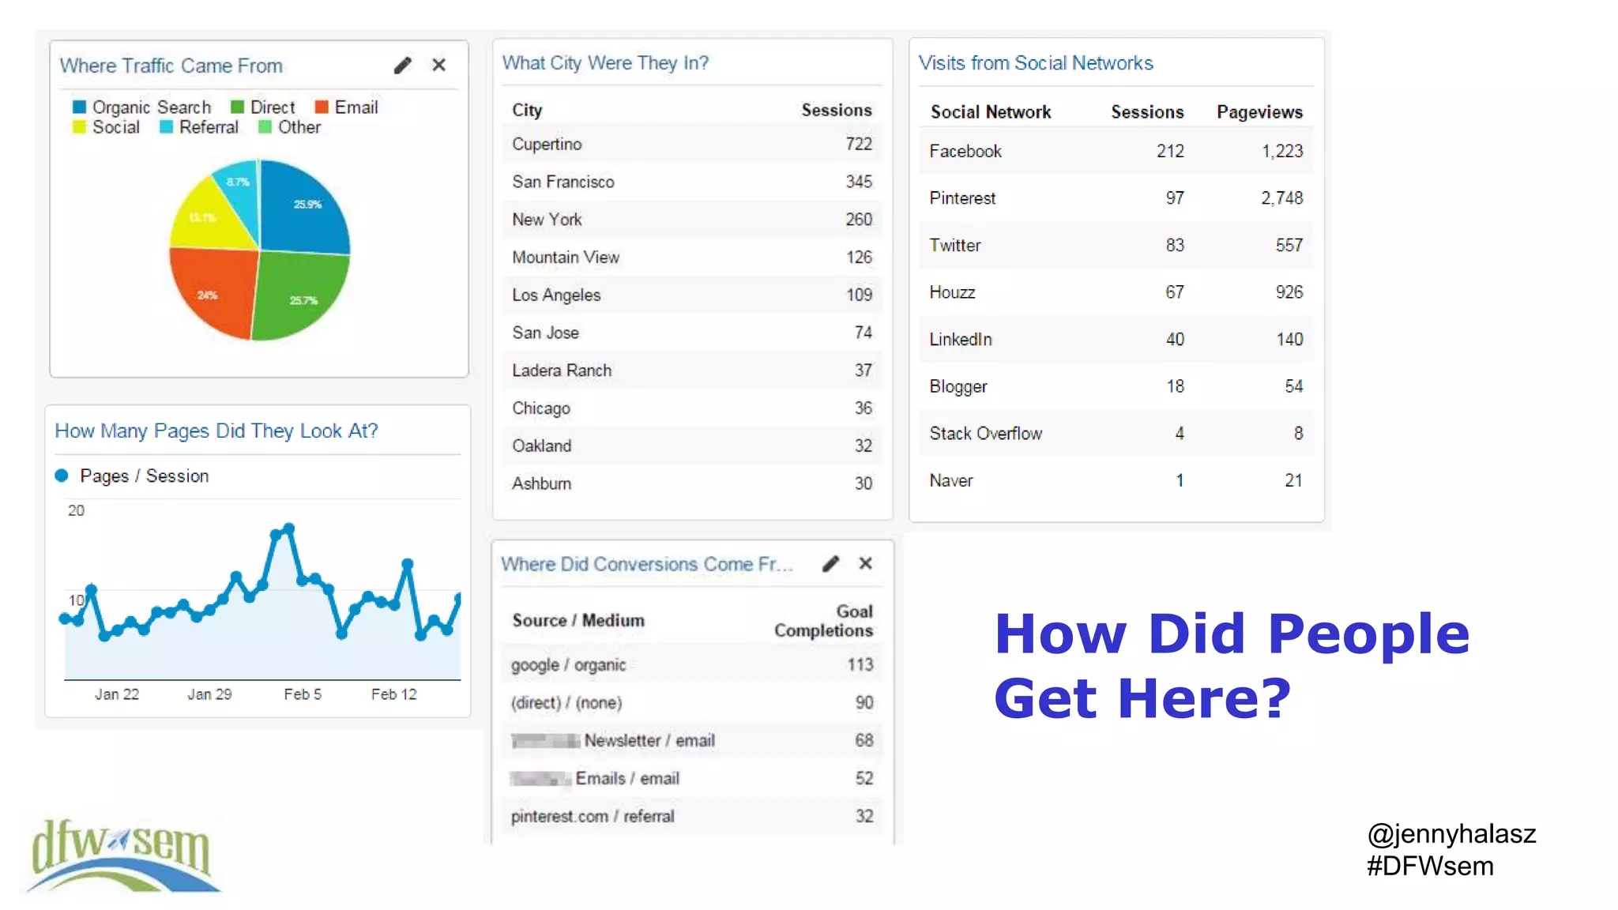Click the Pages / Session legend dot
Screen dimensions: 1618x910
pos(62,476)
